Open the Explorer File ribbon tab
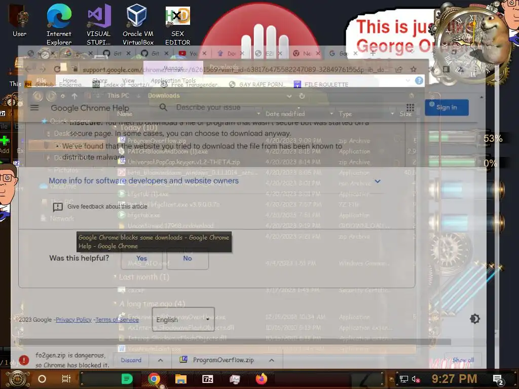This screenshot has width=519, height=389. [42, 81]
